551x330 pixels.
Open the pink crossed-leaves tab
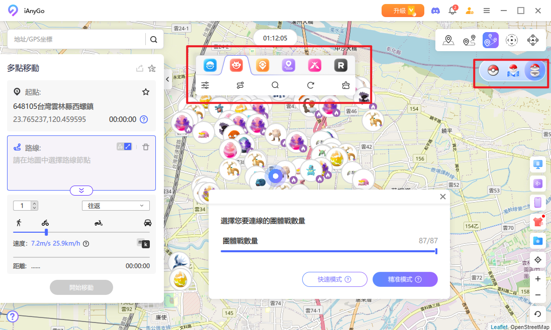[315, 65]
